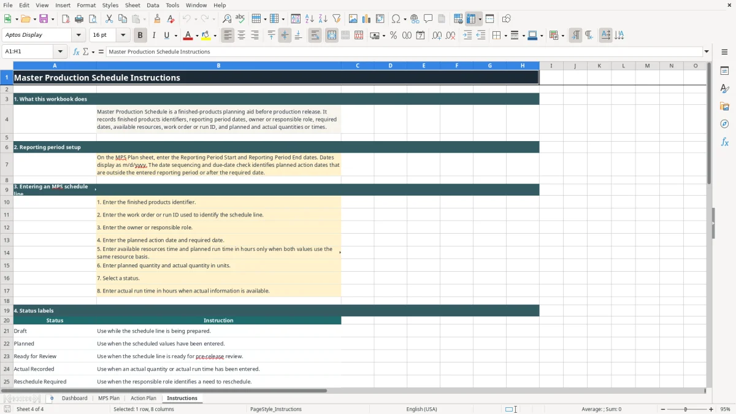Toggle Bold formatting
This screenshot has height=414, width=736.
(140, 36)
